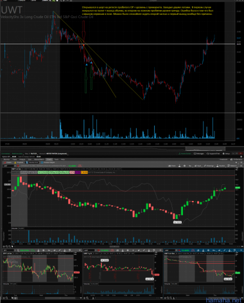
Task: Click the UWT symbol input field
Action: tap(8, 166)
